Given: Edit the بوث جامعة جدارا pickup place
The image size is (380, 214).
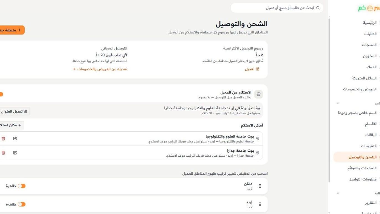Looking at the screenshot, I should (x=15, y=153).
